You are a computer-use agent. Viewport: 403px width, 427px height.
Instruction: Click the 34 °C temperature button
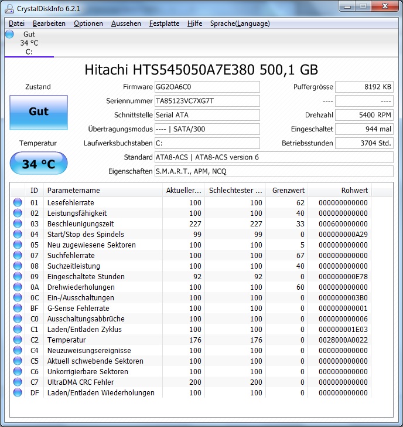pyautogui.click(x=39, y=164)
